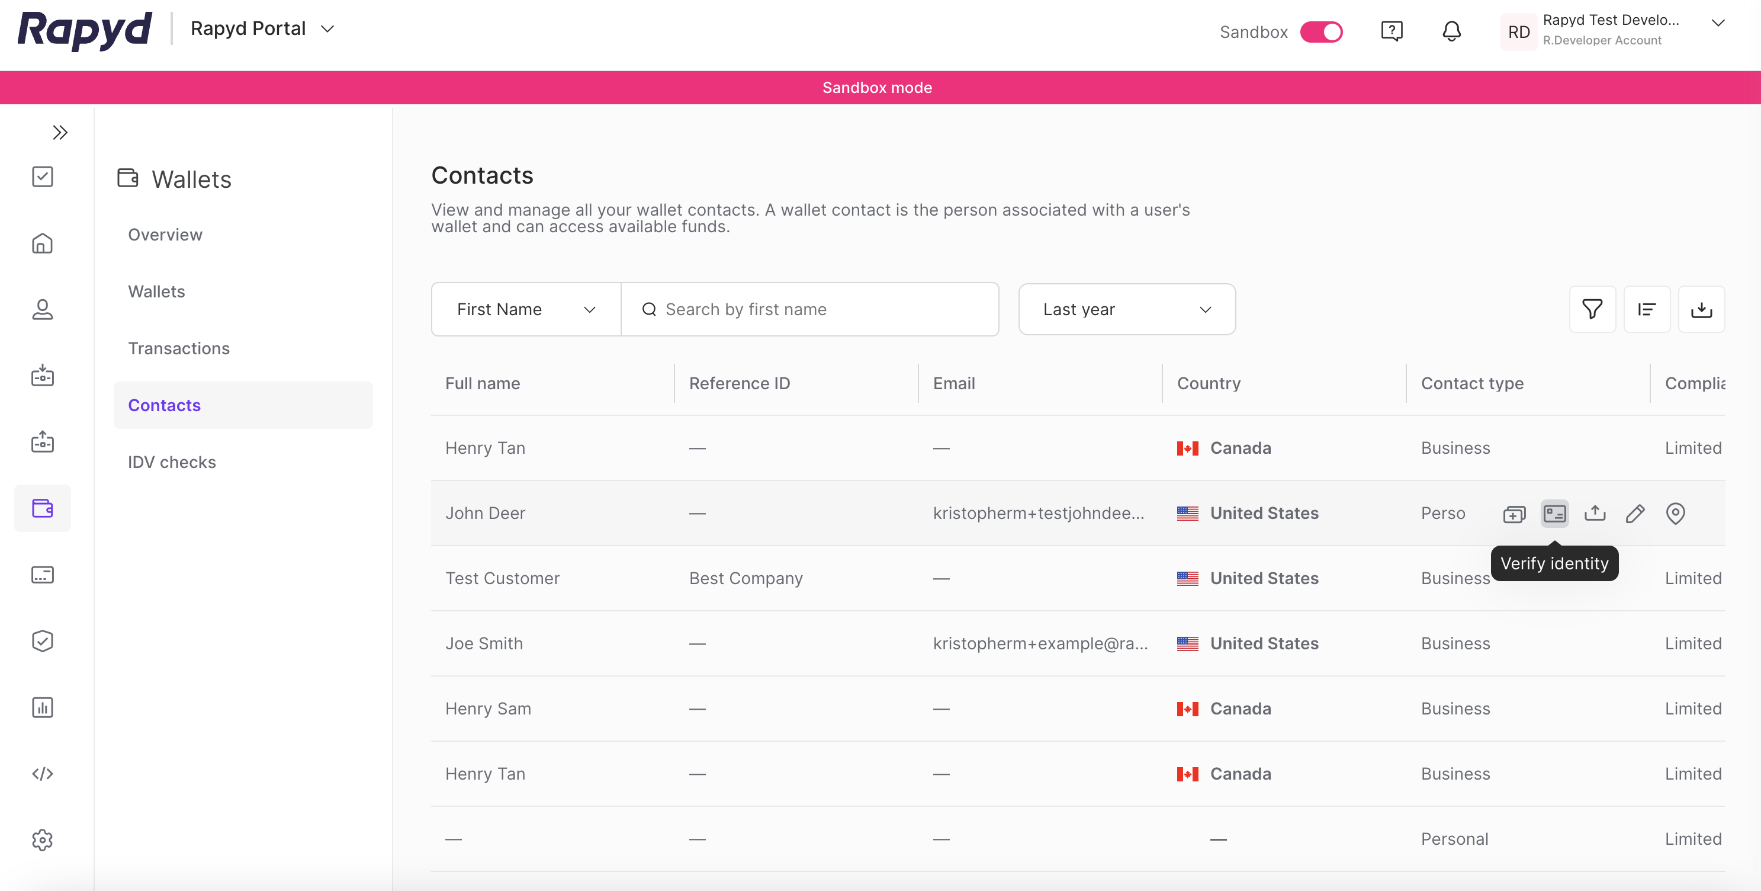Open the First Name search field dropdown

pos(526,309)
